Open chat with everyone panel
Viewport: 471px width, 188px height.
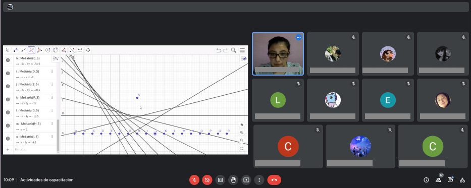click(450, 180)
